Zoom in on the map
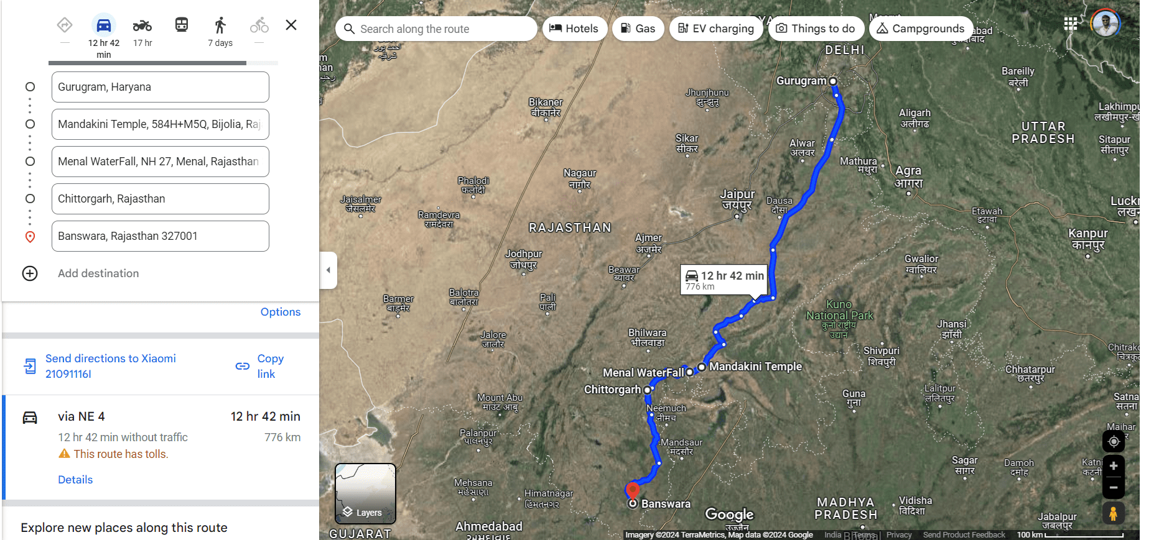 [1114, 466]
